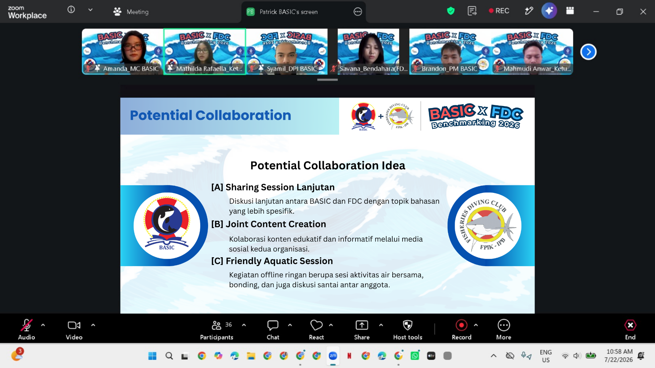Open the annotate pencil tool
The image size is (655, 368).
pyautogui.click(x=529, y=11)
